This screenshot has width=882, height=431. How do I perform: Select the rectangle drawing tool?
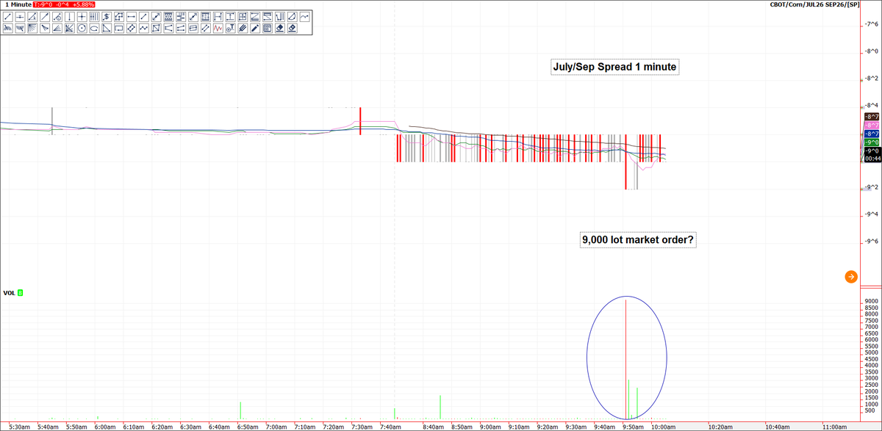pos(119,28)
